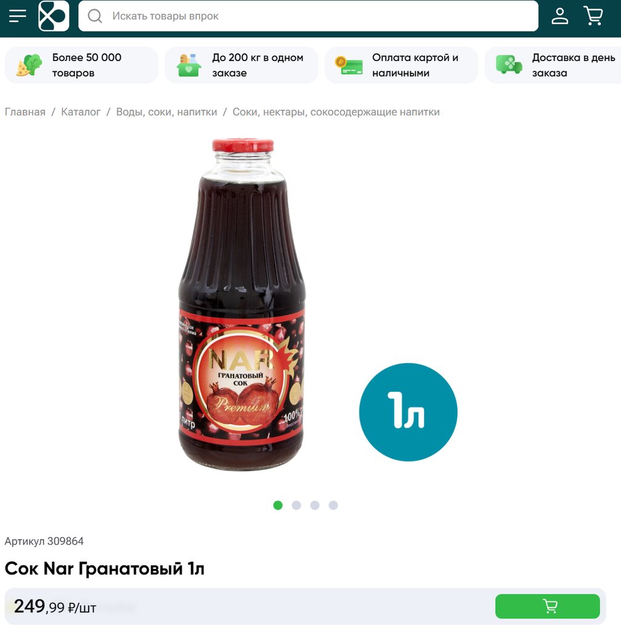This screenshot has height=631, width=621.
Task: Focus the Искать товары впрок search field
Action: click(308, 16)
